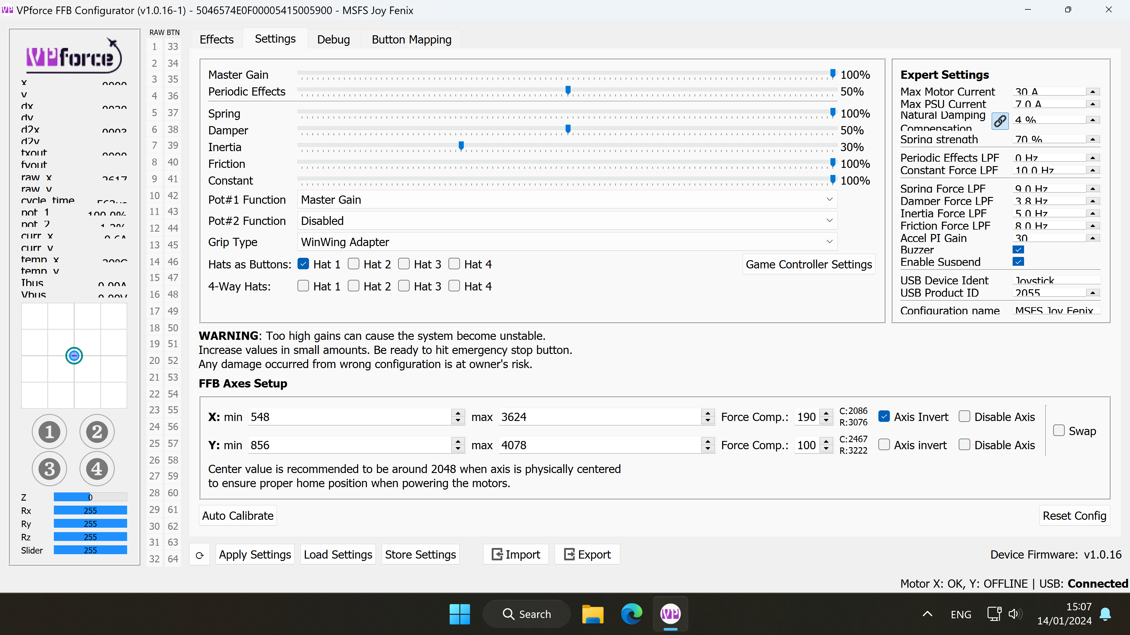The width and height of the screenshot is (1130, 635).
Task: Disable the Buzzer checkbox
Action: point(1018,249)
